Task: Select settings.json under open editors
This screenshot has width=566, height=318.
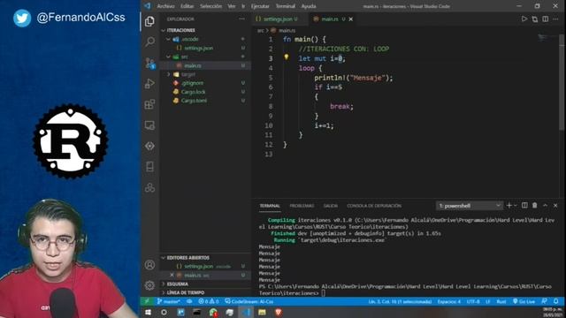Action: [x=198, y=267]
